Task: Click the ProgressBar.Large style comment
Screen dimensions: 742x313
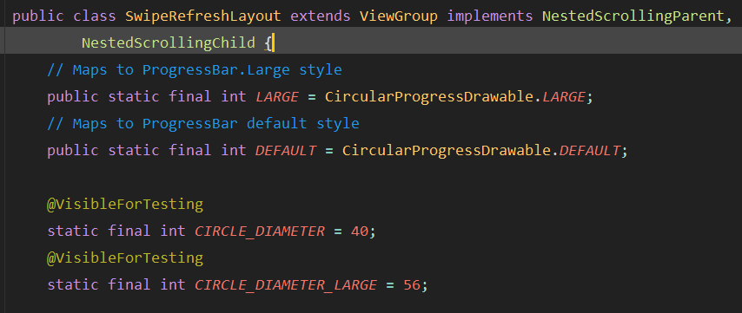Action: pos(195,70)
